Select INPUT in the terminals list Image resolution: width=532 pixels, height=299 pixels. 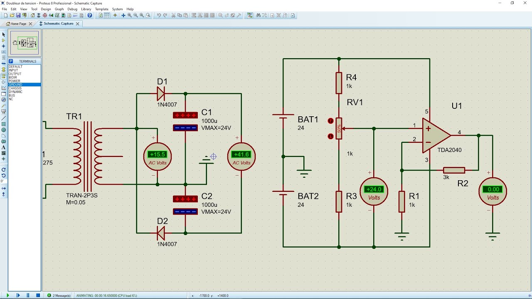25,70
